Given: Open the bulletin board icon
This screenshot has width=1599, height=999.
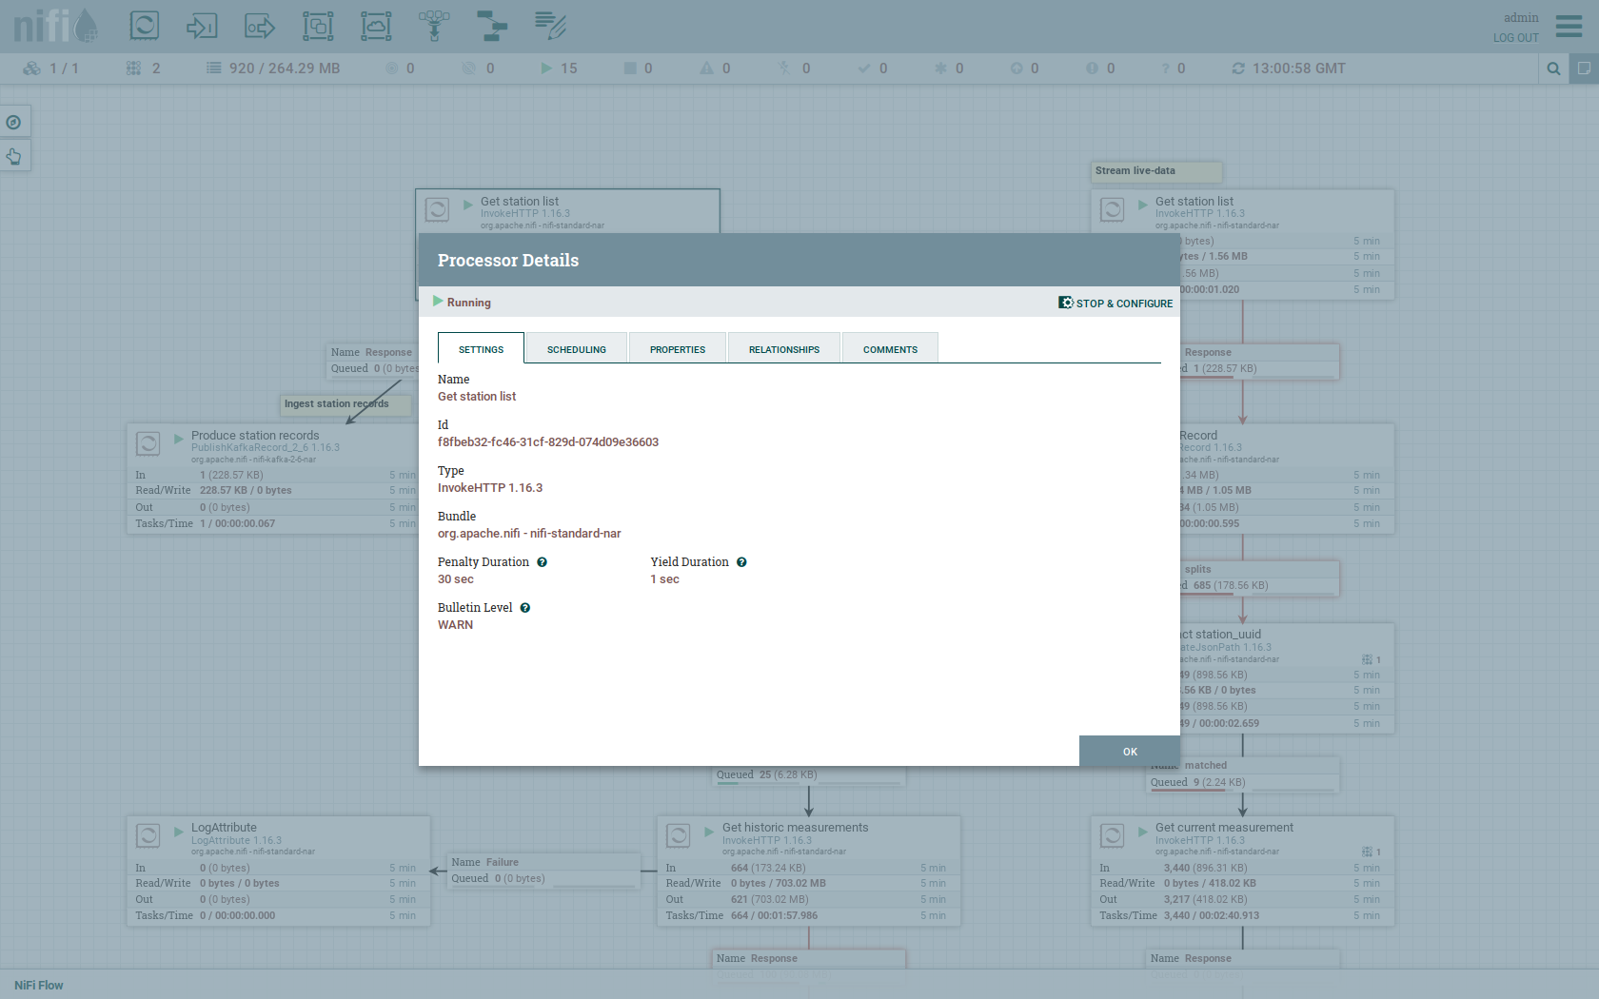Looking at the screenshot, I should click(1584, 69).
